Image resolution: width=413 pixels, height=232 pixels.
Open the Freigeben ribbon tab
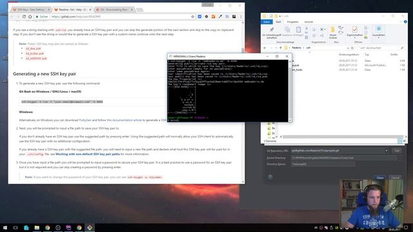click(x=292, y=22)
